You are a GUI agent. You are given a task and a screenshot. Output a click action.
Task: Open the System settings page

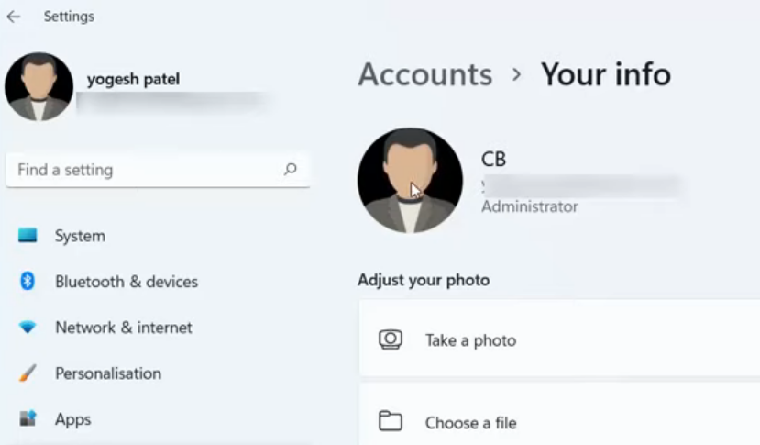[x=80, y=236]
